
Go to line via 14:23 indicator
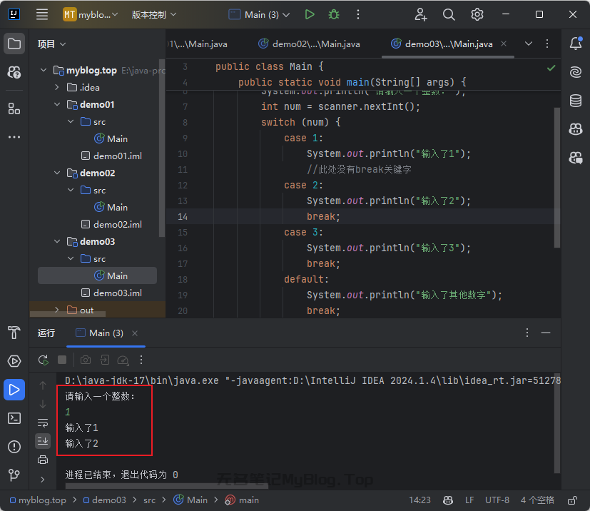point(419,500)
